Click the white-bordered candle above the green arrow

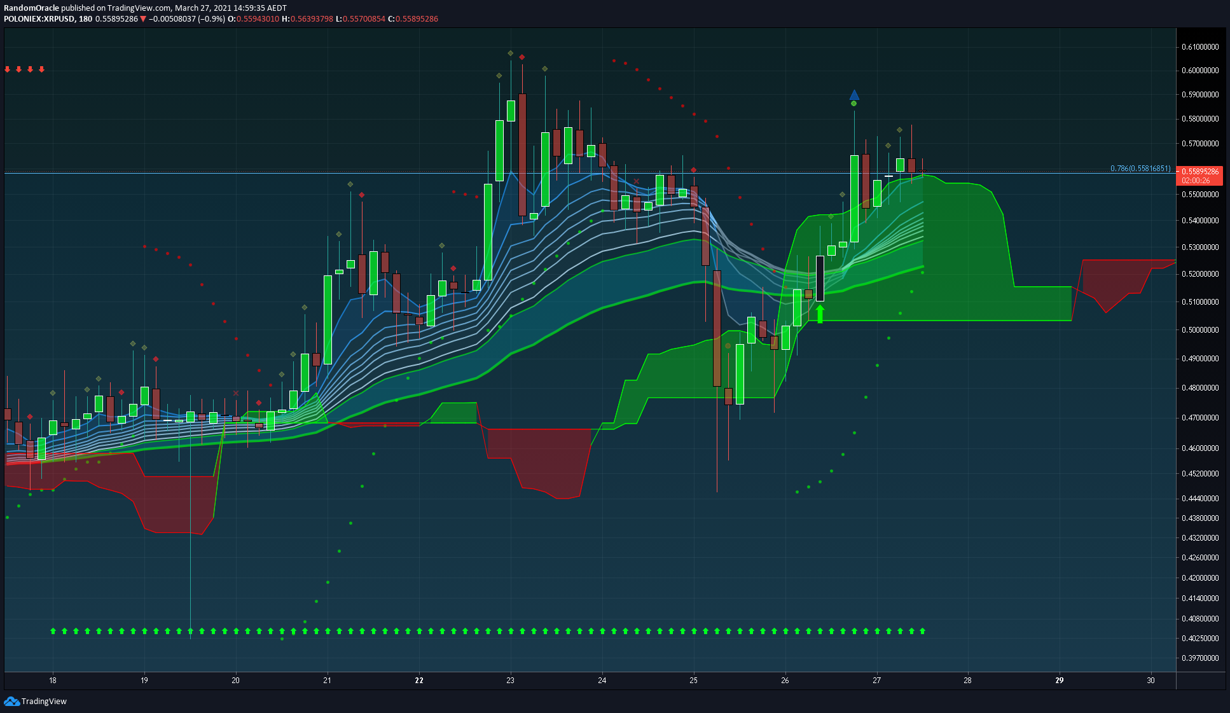coord(820,279)
